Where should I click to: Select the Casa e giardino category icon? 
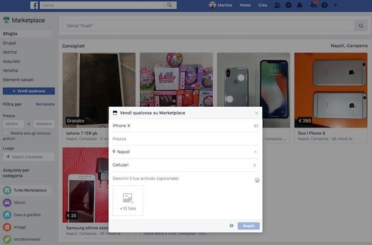(x=7, y=215)
